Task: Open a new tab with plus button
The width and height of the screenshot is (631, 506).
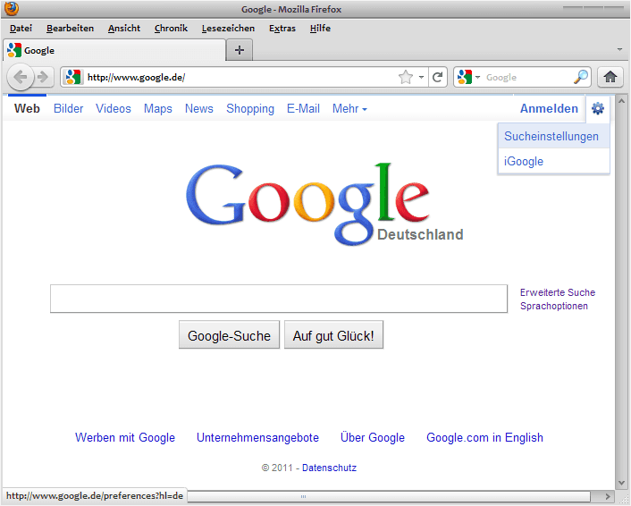Action: pos(240,50)
